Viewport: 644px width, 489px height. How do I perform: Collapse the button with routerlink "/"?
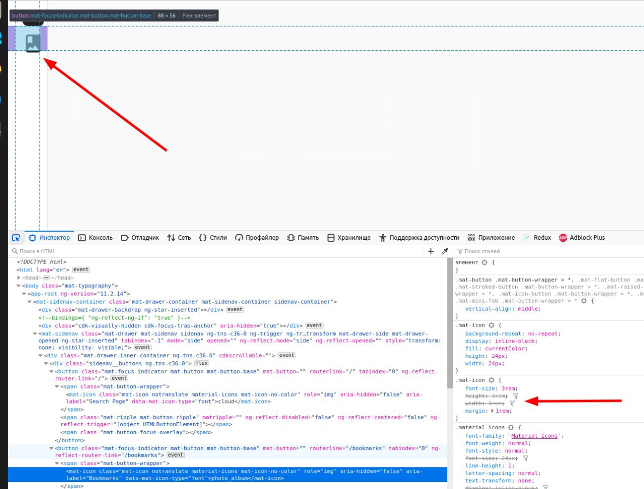coord(51,372)
